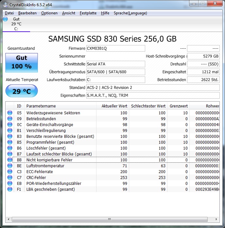Click the status orb for Benutzte reservierte Blöcke
Image resolution: width=225 pixels, height=228 pixels.
pyautogui.click(x=10, y=137)
